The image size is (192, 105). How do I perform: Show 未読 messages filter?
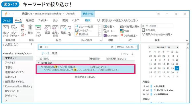[54, 54]
